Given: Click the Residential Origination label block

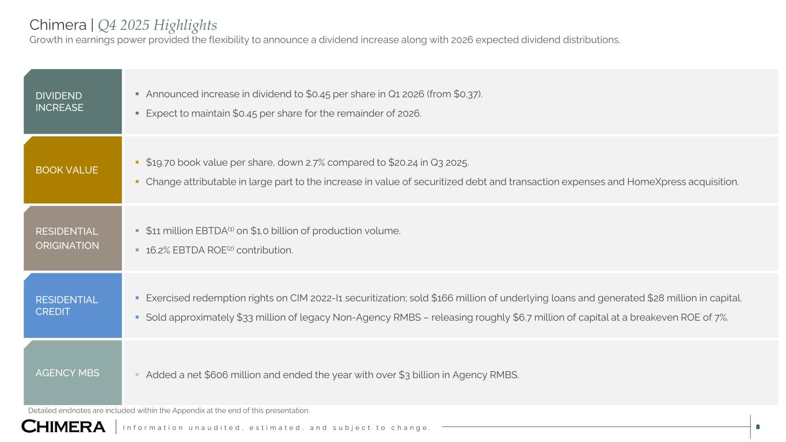Looking at the screenshot, I should pyautogui.click(x=73, y=238).
